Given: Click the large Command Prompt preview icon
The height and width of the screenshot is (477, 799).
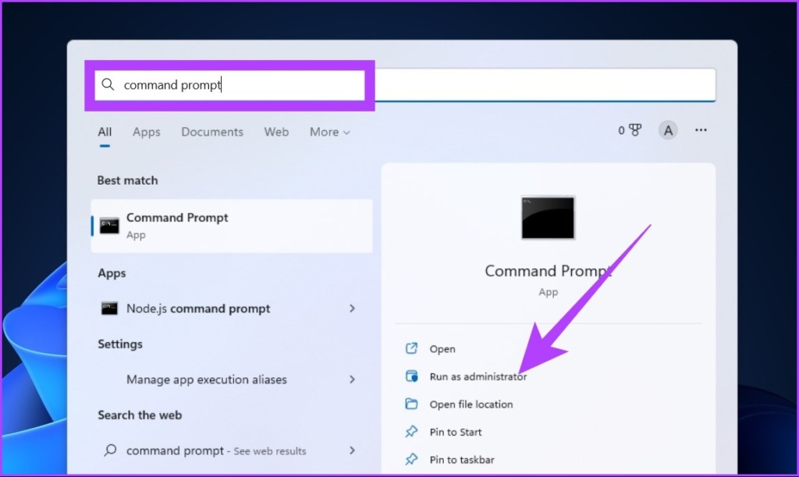Looking at the screenshot, I should tap(548, 217).
